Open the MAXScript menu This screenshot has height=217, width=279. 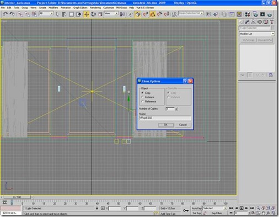click(121, 8)
